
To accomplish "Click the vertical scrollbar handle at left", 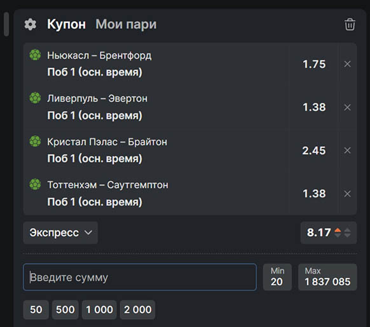I will (6, 24).
